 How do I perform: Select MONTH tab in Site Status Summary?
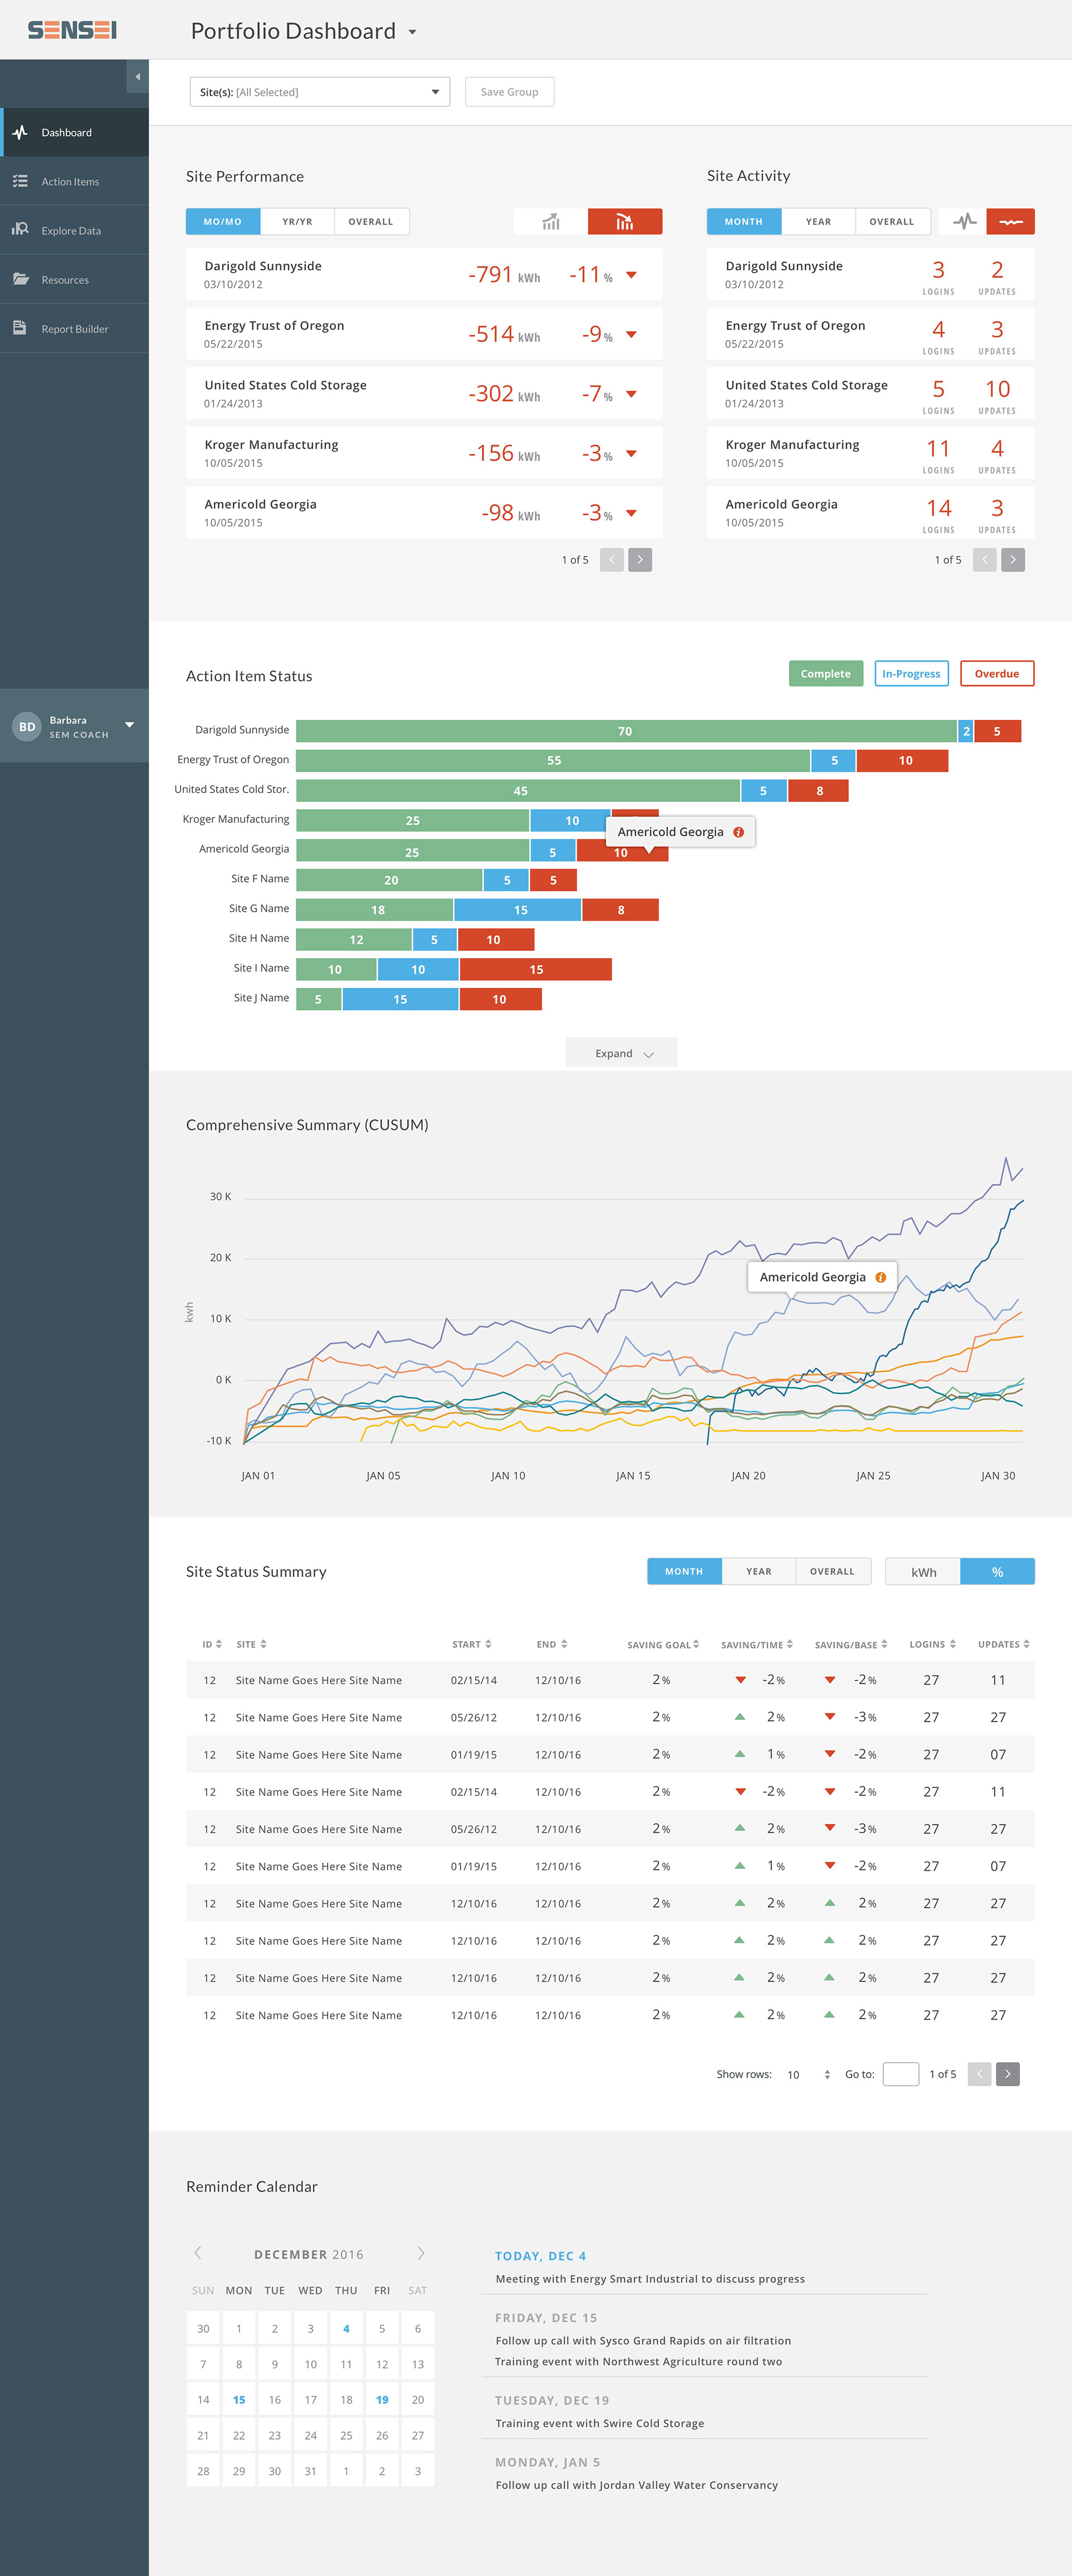pos(684,1572)
